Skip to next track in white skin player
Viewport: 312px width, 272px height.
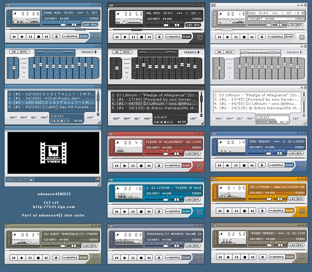252,37
